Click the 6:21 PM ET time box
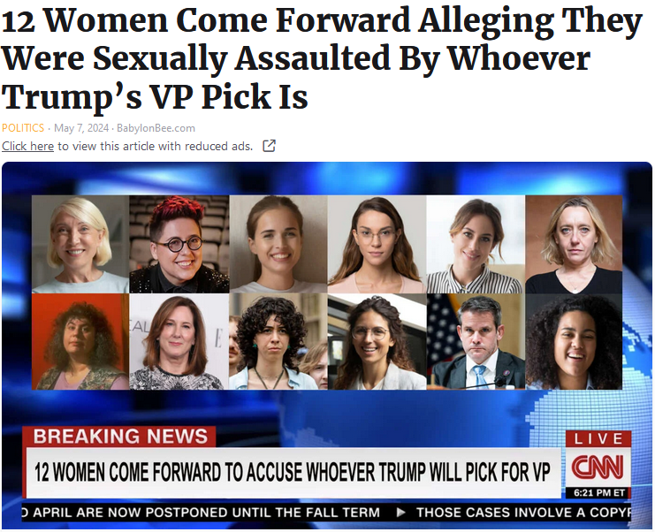655x532 pixels. point(598,493)
